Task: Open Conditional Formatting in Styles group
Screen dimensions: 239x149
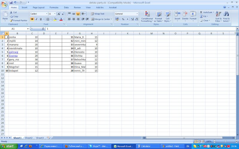Action: coord(147,16)
